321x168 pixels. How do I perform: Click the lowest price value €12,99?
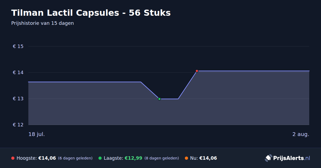(x=133, y=158)
